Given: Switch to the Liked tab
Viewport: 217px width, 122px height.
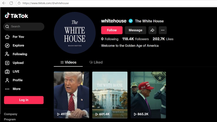Looking at the screenshot, I should click(x=96, y=62).
